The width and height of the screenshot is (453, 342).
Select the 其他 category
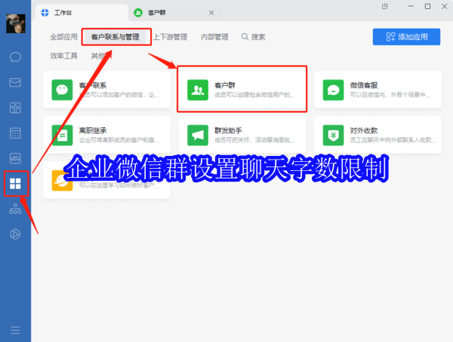coord(98,56)
